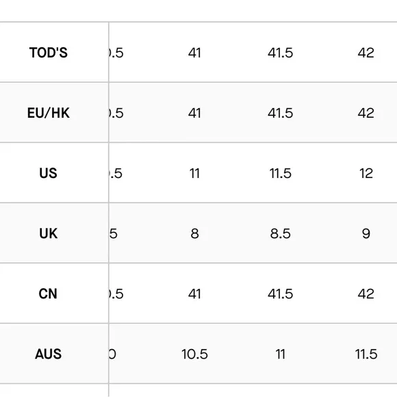
Task: Select the EU/HK row header
Action: (49, 113)
